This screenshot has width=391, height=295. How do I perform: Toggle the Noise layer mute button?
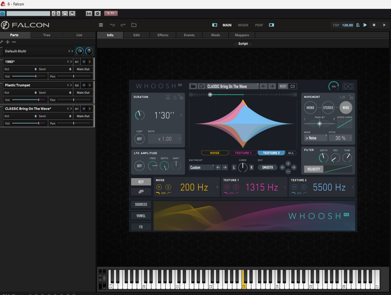pyautogui.click(x=159, y=187)
